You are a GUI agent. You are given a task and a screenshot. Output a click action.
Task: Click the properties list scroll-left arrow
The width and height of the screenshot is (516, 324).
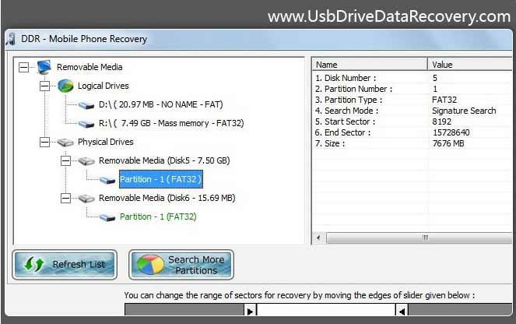click(x=318, y=238)
